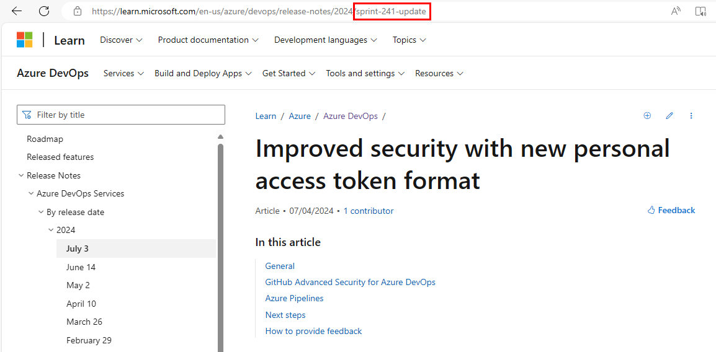716x352 pixels.
Task: Open the Topics dropdown
Action: [x=409, y=40]
